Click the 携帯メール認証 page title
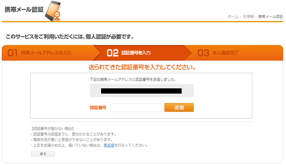This screenshot has height=165, width=286. tap(24, 9)
